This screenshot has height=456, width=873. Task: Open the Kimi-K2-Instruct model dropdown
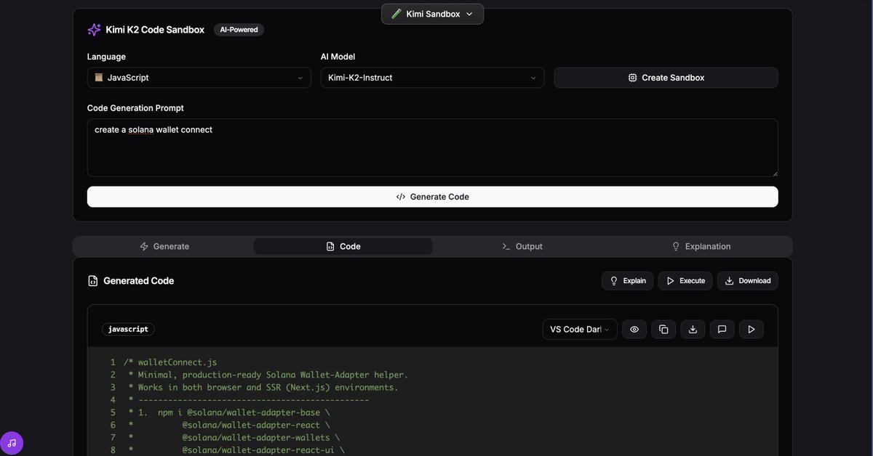click(x=432, y=78)
